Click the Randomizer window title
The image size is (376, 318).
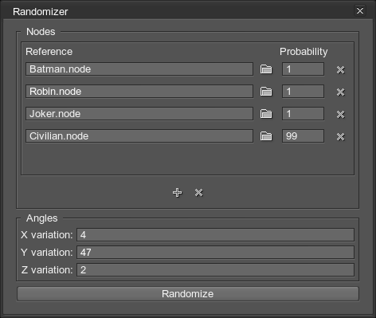pyautogui.click(x=41, y=12)
